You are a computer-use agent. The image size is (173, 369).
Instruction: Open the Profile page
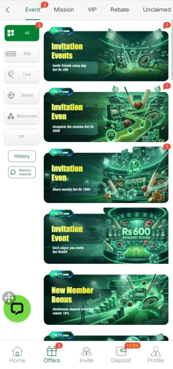156,355
